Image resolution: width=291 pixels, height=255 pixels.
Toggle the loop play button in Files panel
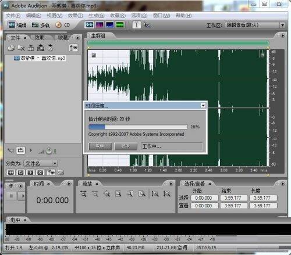(x=20, y=150)
